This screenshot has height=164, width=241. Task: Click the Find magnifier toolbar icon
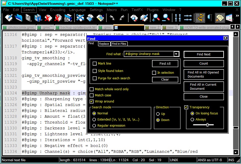134,18
